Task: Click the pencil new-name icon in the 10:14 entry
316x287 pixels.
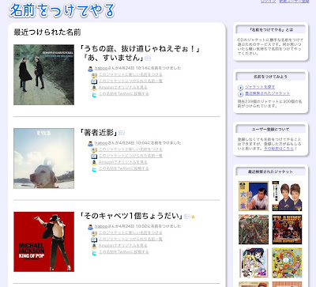Action: [x=94, y=75]
